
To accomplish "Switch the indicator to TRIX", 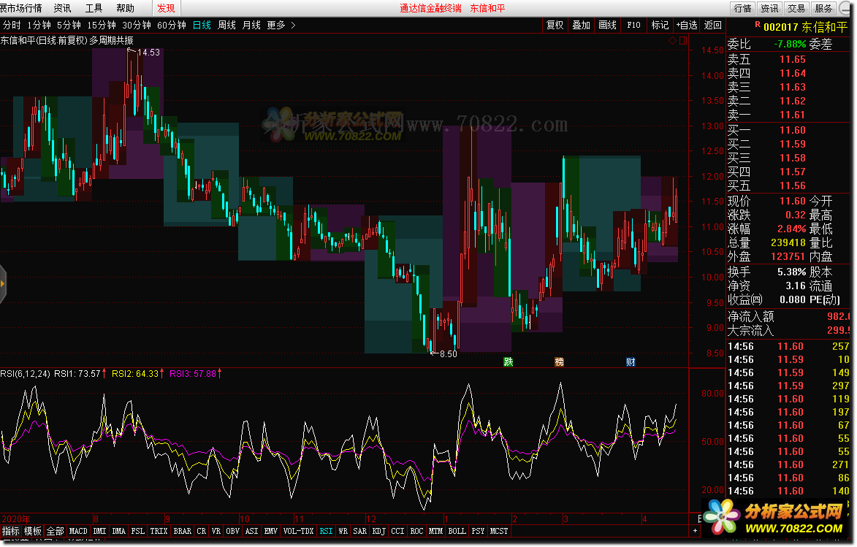I will pyautogui.click(x=159, y=531).
